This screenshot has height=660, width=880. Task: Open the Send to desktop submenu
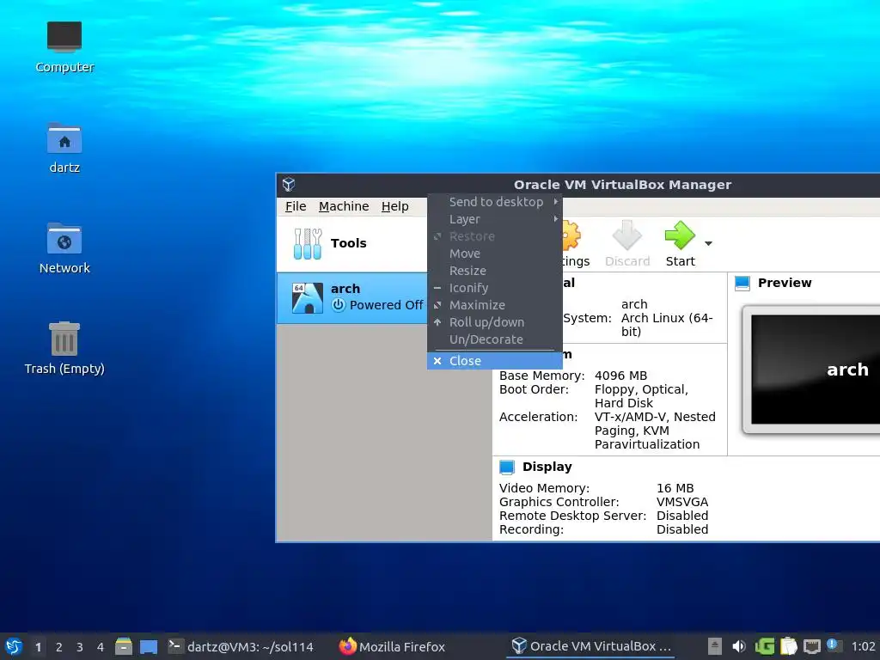494,202
